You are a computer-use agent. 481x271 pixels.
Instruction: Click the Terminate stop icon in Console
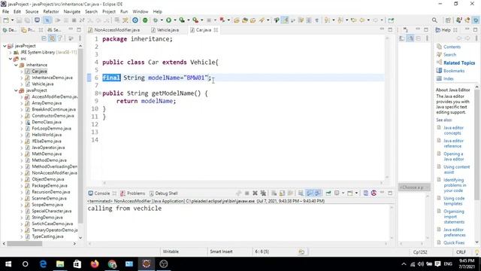(247, 193)
